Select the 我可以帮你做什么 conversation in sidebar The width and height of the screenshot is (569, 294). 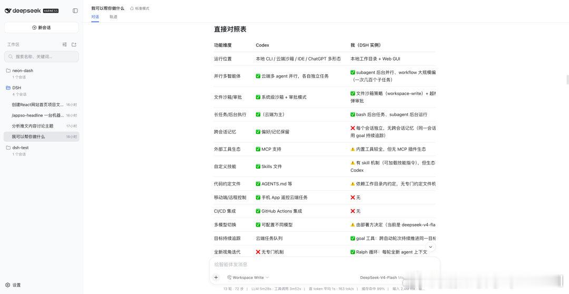coord(42,137)
